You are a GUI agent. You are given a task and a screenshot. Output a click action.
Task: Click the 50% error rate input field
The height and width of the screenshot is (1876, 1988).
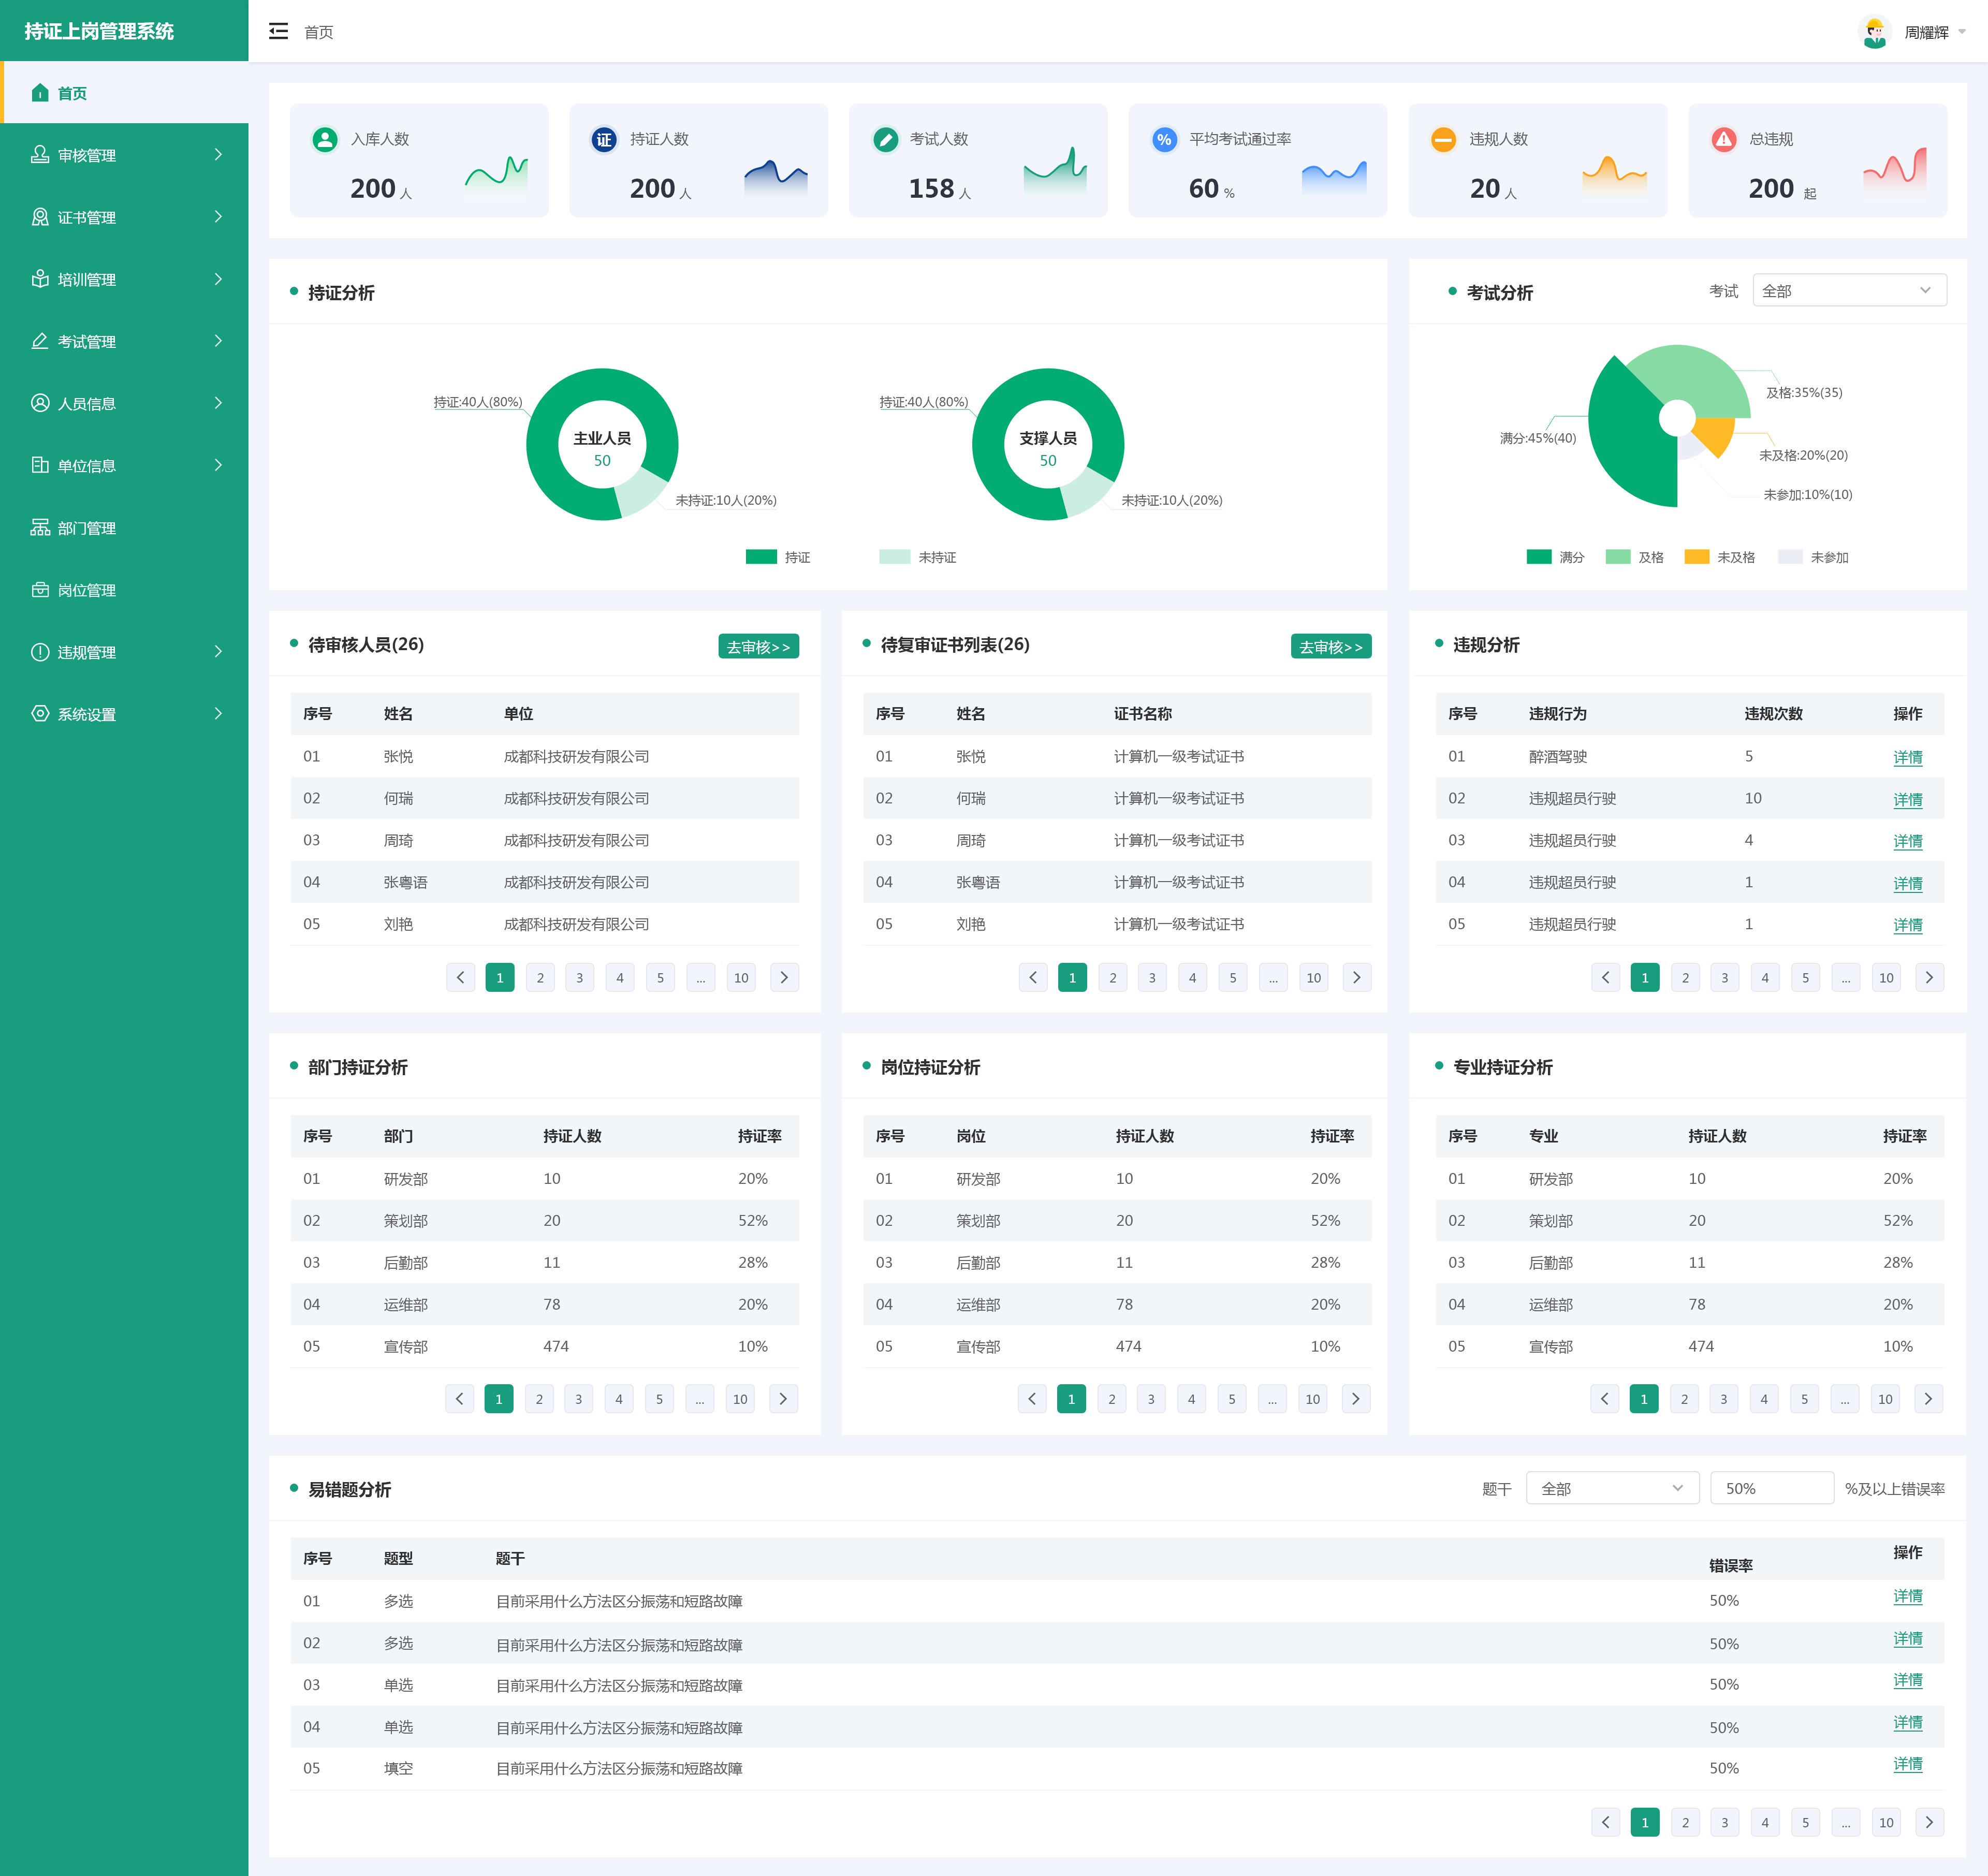pyautogui.click(x=1771, y=1488)
